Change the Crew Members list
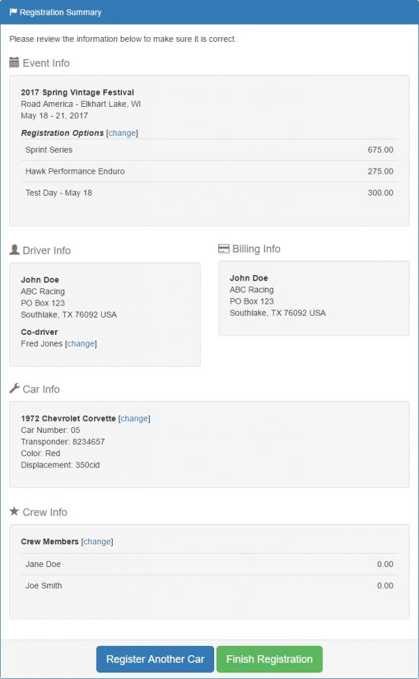 97,542
